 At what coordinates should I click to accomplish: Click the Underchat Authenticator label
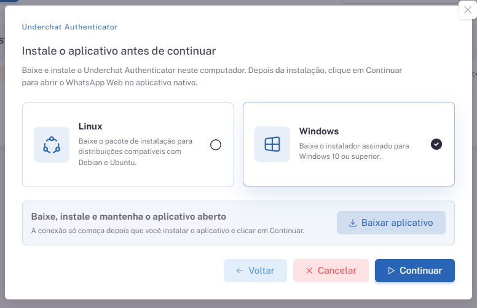[69, 27]
